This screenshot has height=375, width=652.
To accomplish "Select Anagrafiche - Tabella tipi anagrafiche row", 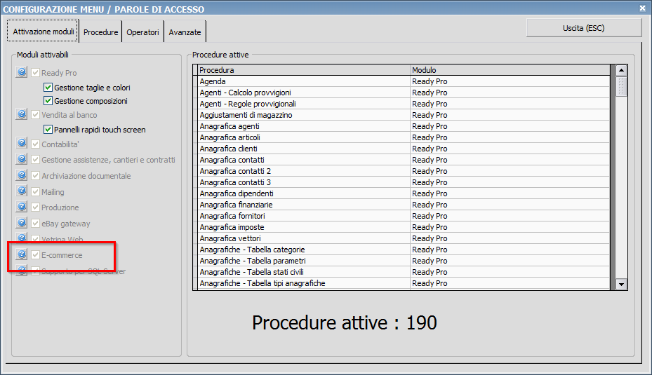I will [x=404, y=282].
